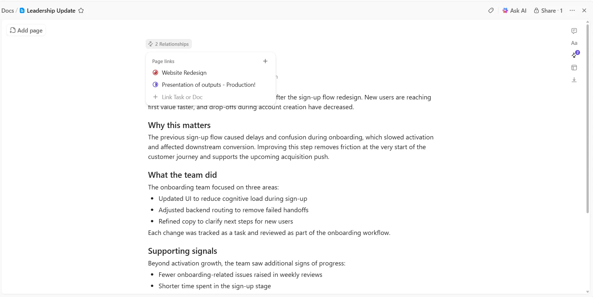This screenshot has height=297, width=593.
Task: Click the tag icon in top bar
Action: [491, 11]
